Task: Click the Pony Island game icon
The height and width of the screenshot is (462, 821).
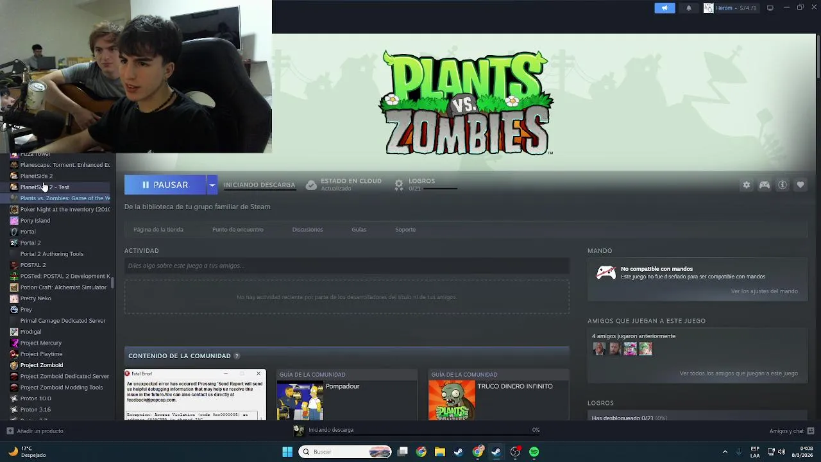Action: tap(14, 221)
